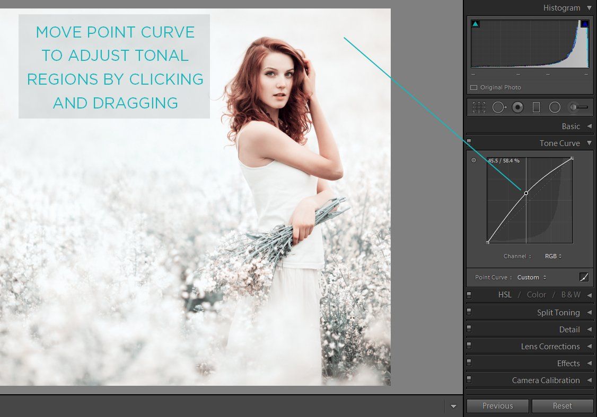Expand the Split Toning panel
The height and width of the screenshot is (417, 597).
[x=590, y=312]
